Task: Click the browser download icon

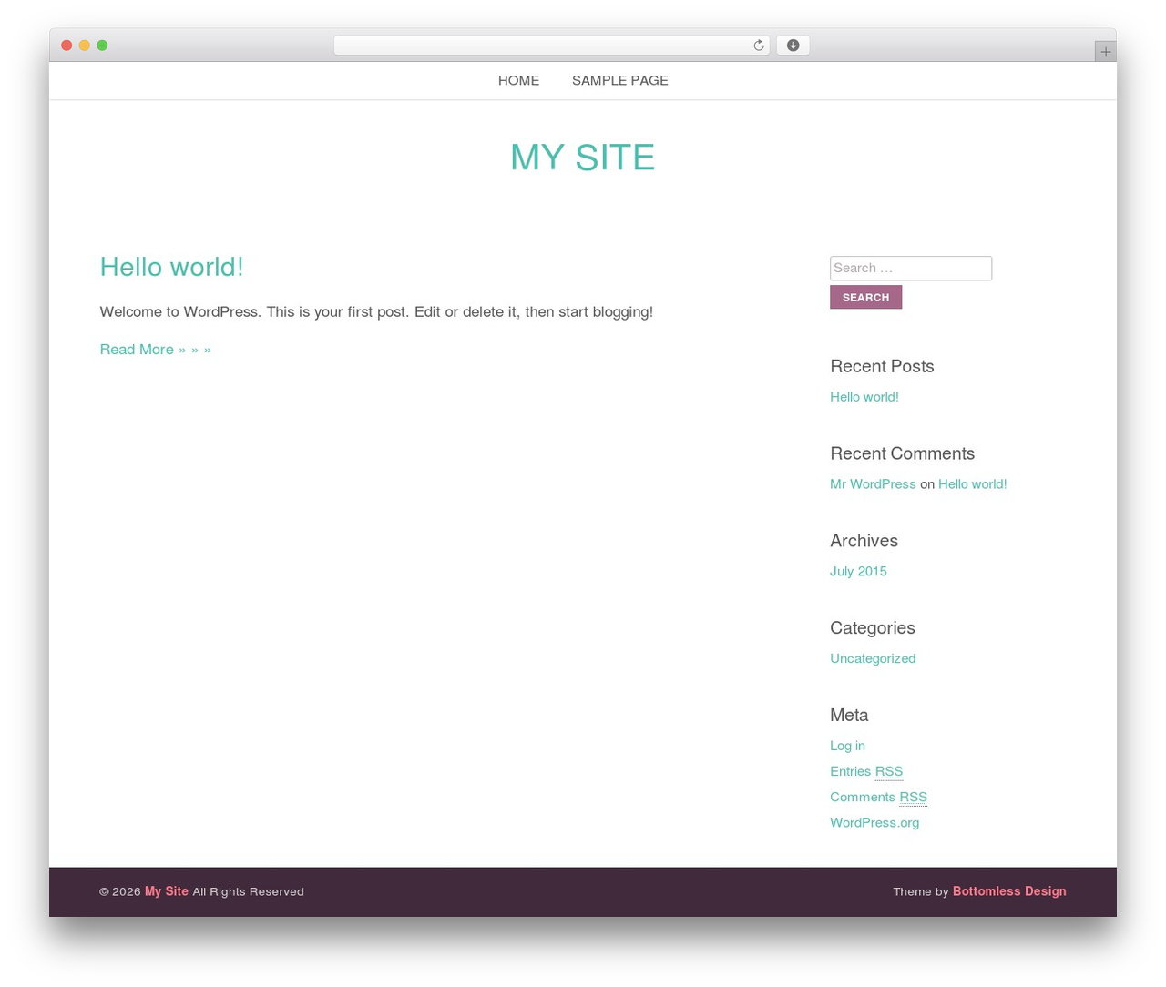Action: coord(793,46)
